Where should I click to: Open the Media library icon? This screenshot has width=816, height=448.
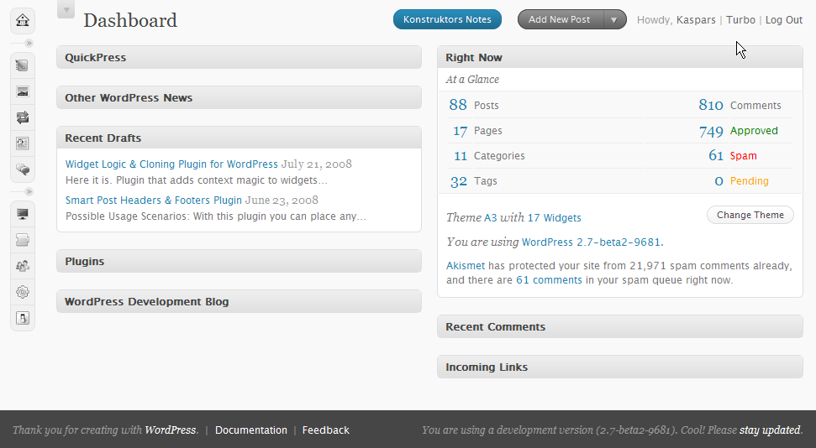(x=23, y=91)
